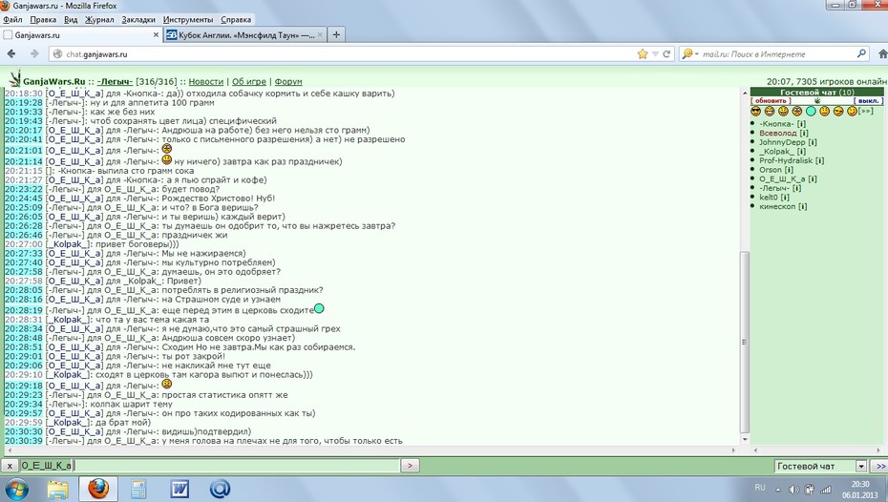Open the Windows Start button
The width and height of the screenshot is (888, 502).
click(16, 489)
